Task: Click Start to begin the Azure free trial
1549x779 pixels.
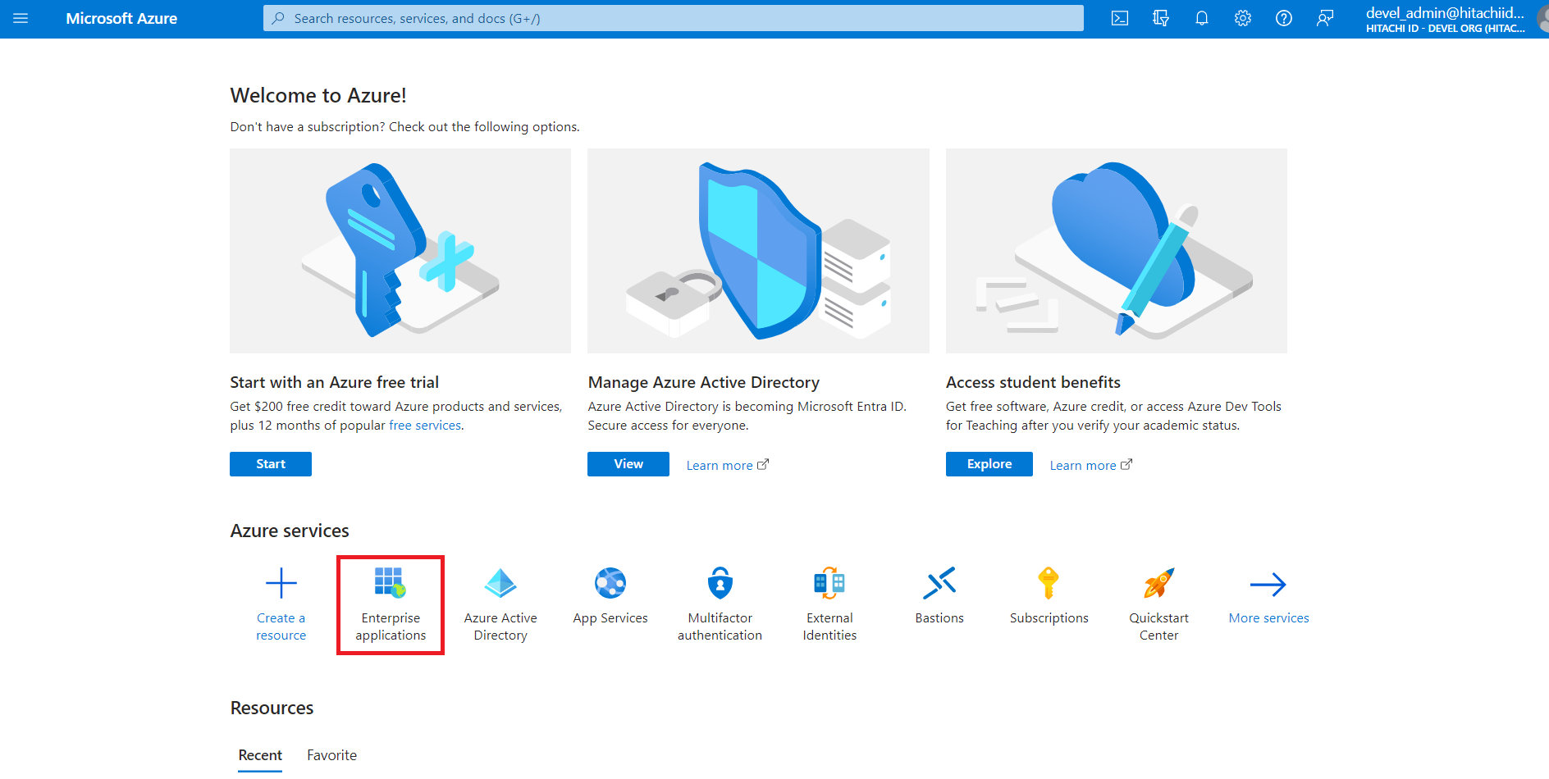Action: (x=270, y=463)
